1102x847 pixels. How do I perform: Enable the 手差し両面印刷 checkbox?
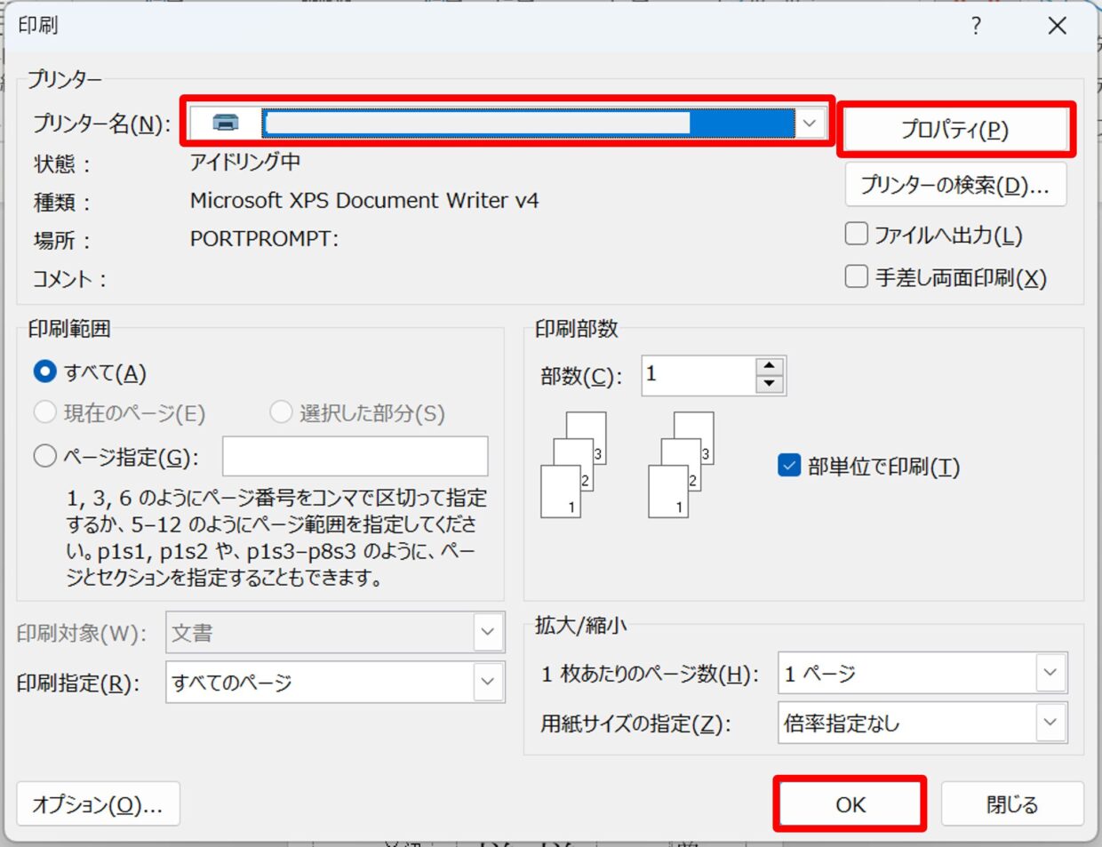857,276
